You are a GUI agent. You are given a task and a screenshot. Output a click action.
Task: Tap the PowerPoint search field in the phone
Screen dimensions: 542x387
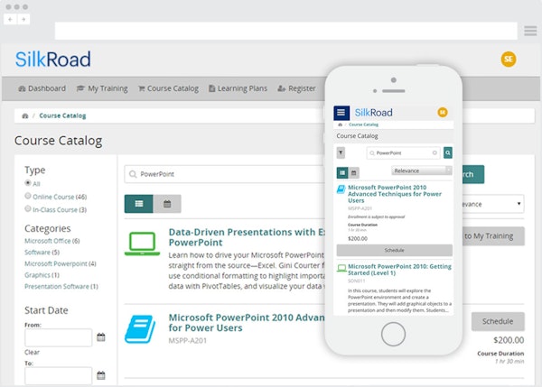pos(403,152)
